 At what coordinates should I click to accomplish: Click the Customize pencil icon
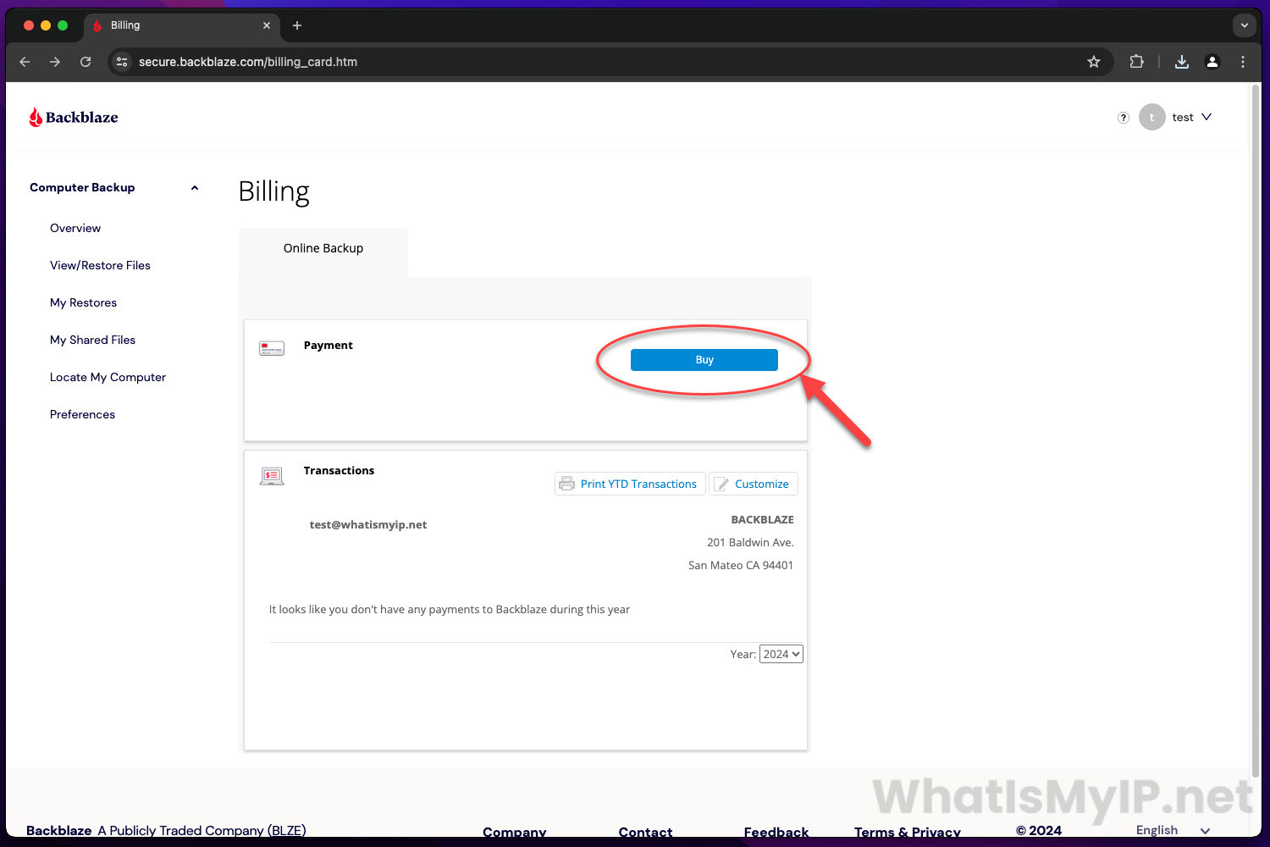click(x=721, y=484)
